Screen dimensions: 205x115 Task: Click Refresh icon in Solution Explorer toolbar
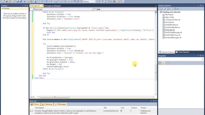coord(168,9)
